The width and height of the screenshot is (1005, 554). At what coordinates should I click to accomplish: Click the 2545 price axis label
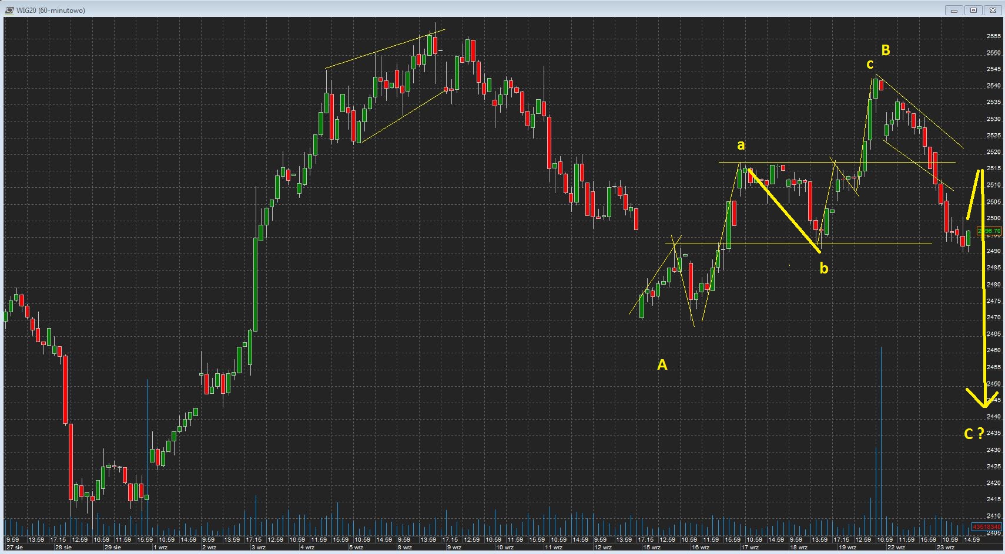point(993,69)
